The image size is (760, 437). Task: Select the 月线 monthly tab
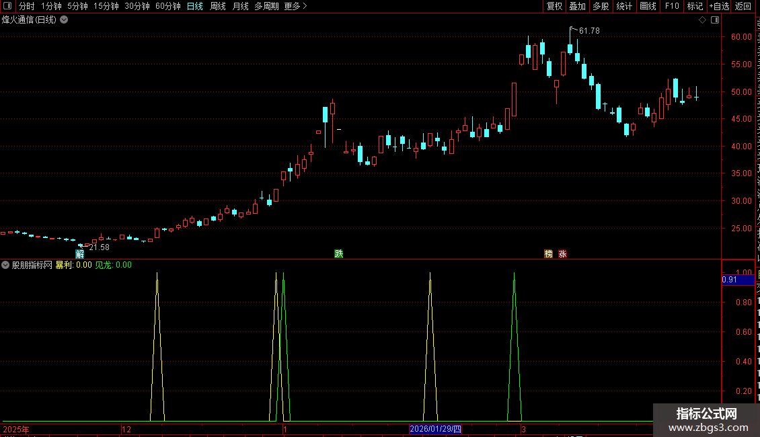[240, 6]
